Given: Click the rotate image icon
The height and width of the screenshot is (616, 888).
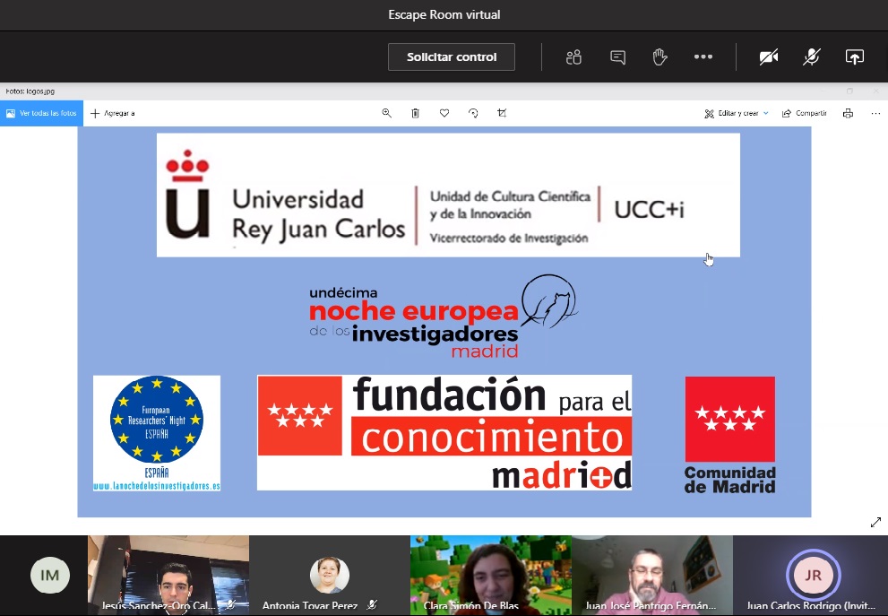Looking at the screenshot, I should click(x=473, y=113).
